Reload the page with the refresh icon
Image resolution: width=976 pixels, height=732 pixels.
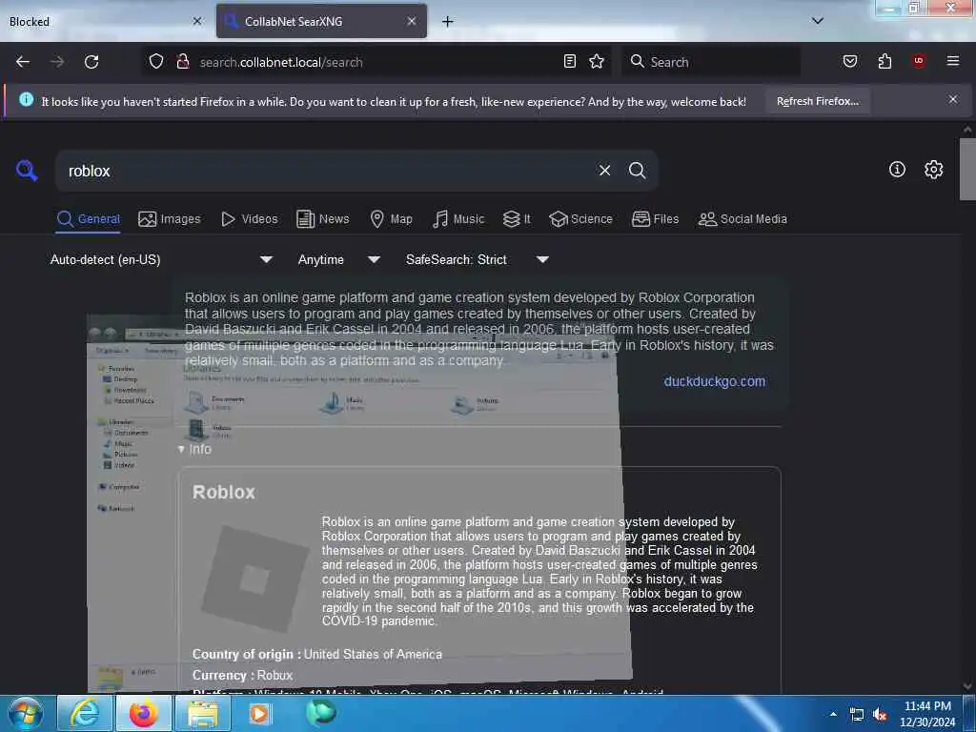pos(91,62)
